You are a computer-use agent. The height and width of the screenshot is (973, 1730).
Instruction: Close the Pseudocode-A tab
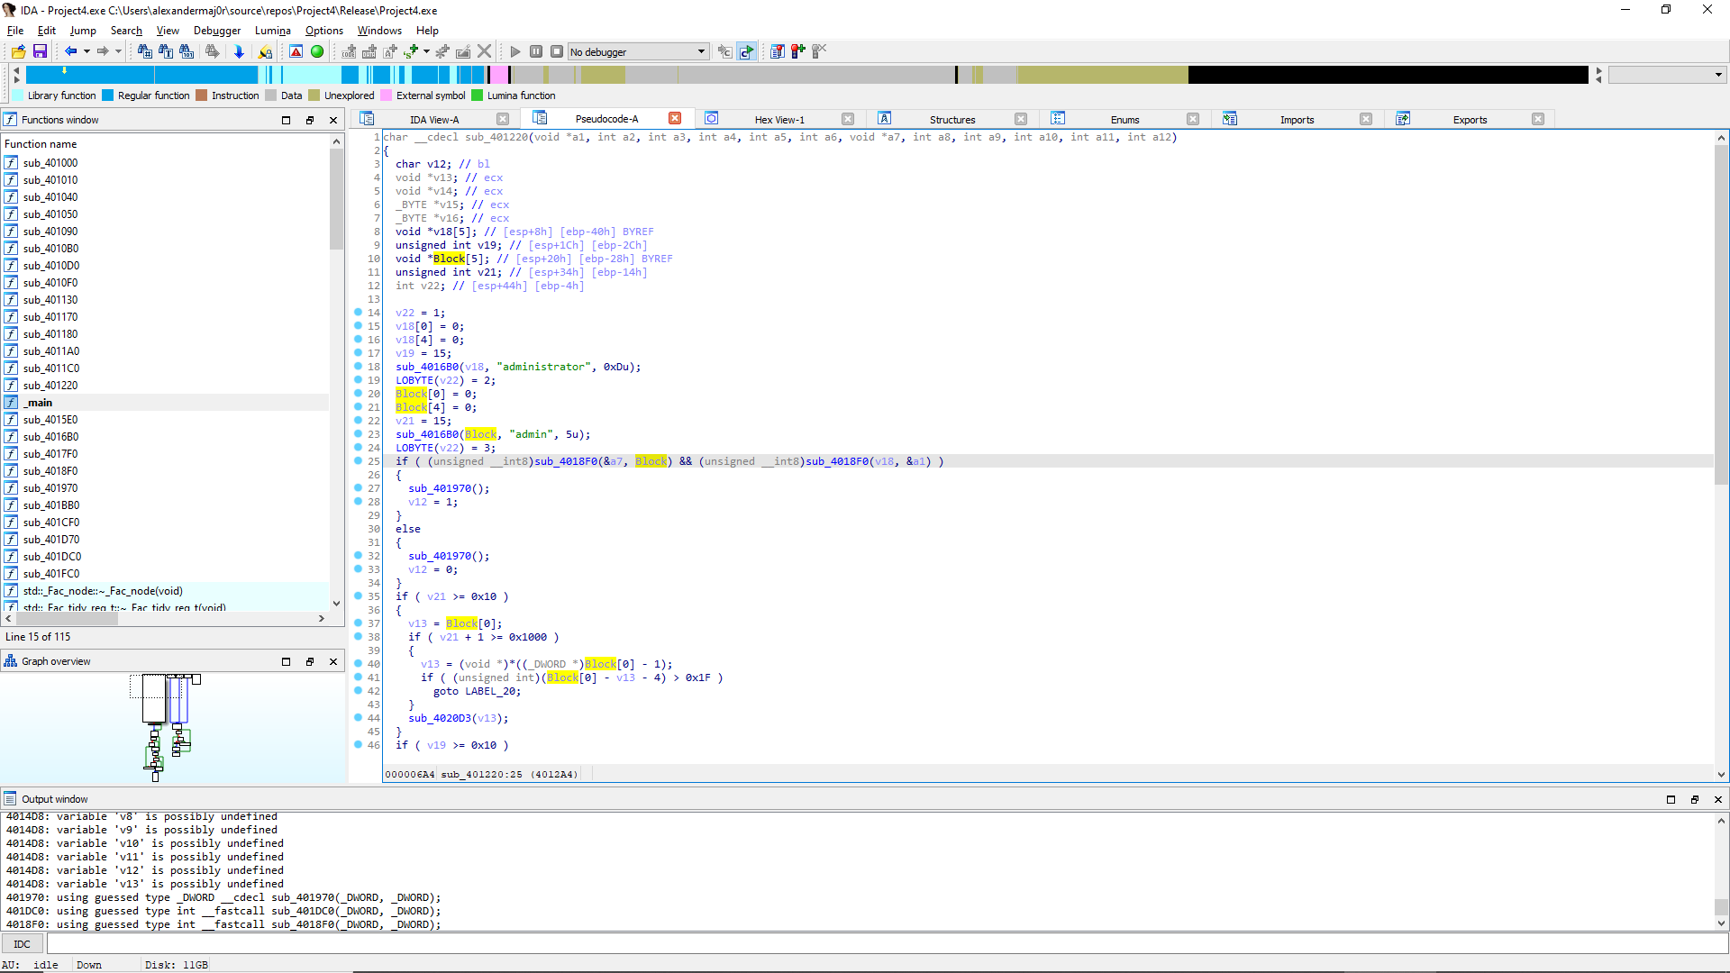675,118
